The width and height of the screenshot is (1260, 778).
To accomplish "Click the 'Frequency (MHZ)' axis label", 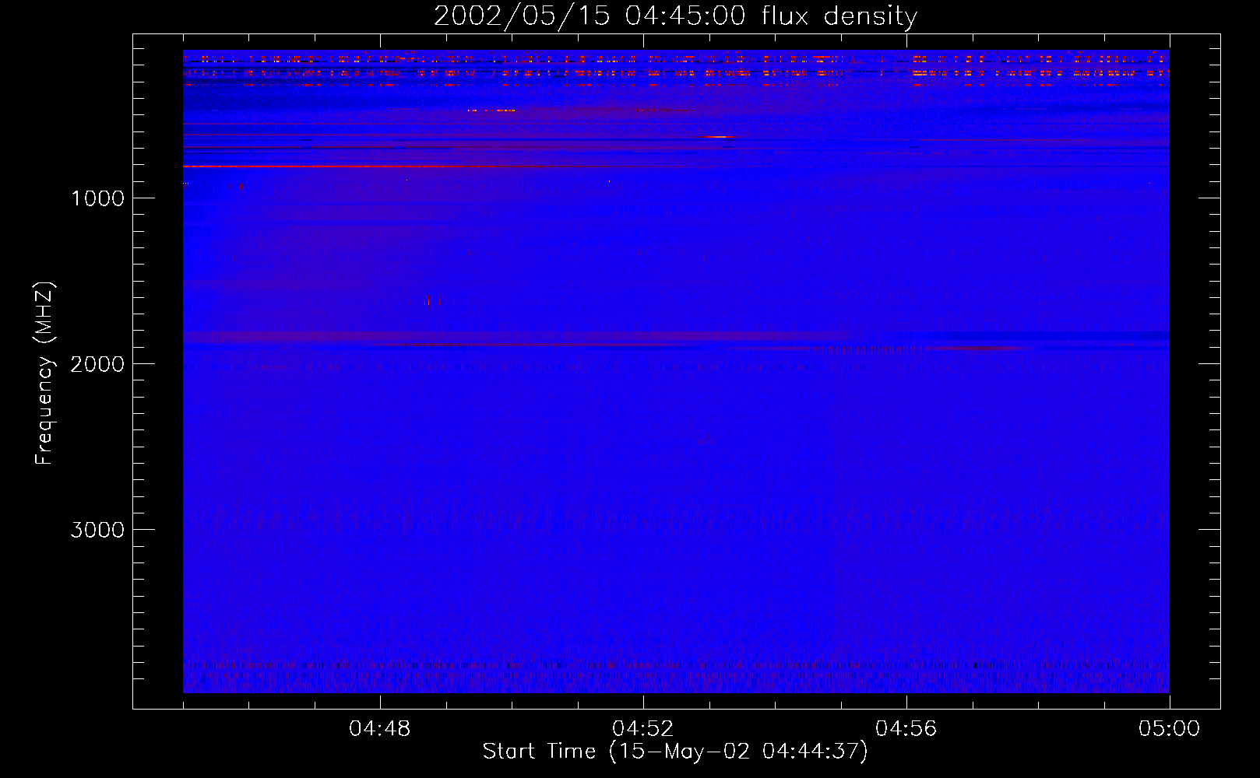I will [44, 373].
